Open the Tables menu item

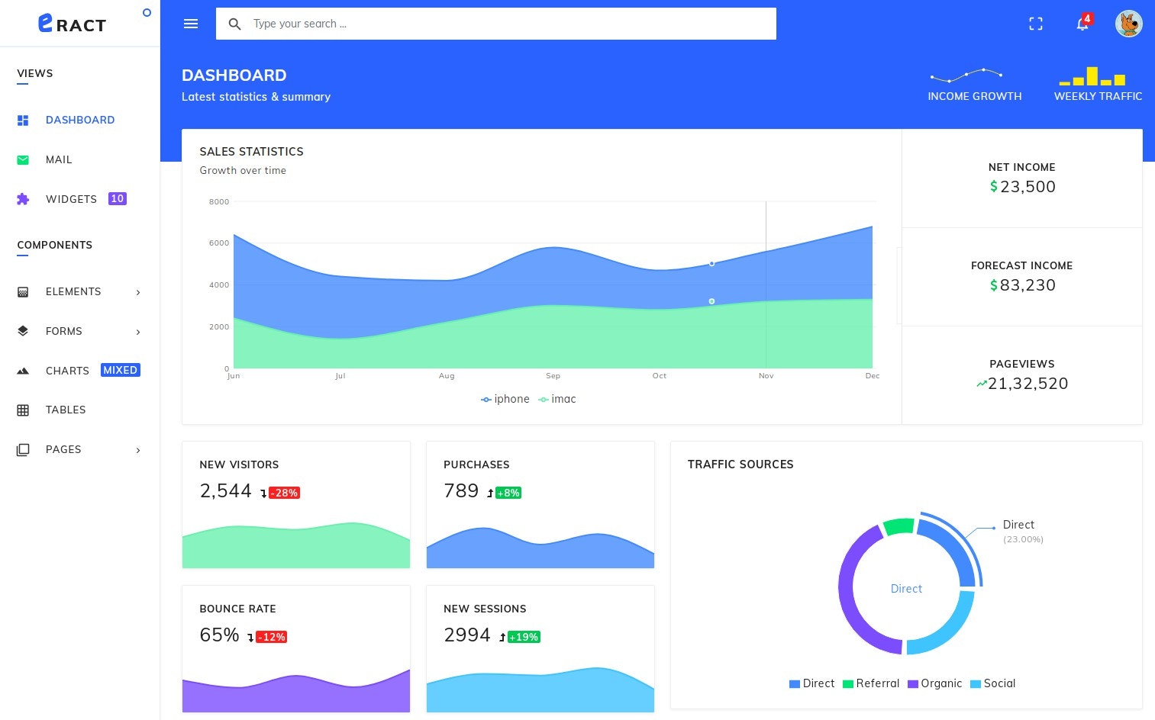point(66,410)
